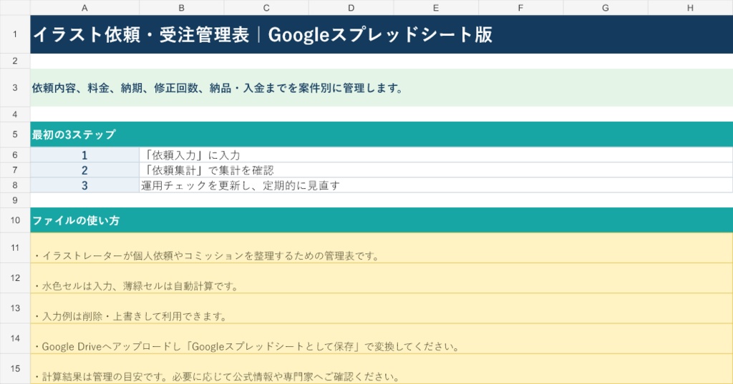
Task: Click cell 運用チェックを更新し、定期的に見直す
Action: tap(436, 185)
